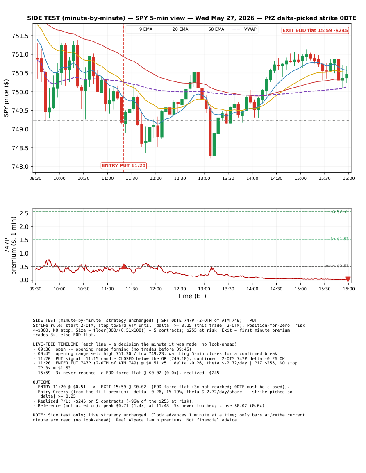Click the 09:30 open opening range forming line

pyautogui.click(x=112, y=349)
